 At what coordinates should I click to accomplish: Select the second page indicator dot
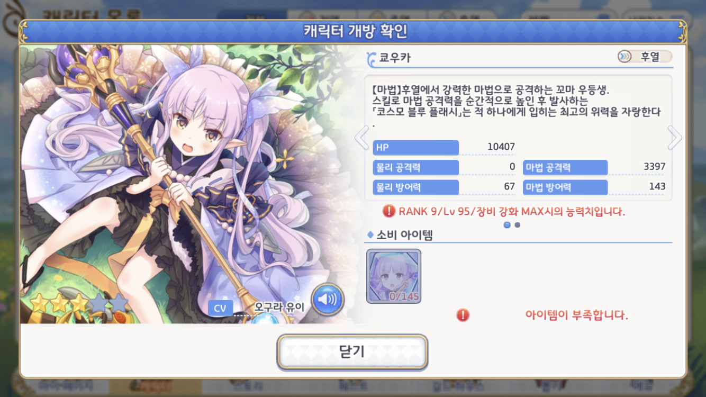(x=518, y=225)
